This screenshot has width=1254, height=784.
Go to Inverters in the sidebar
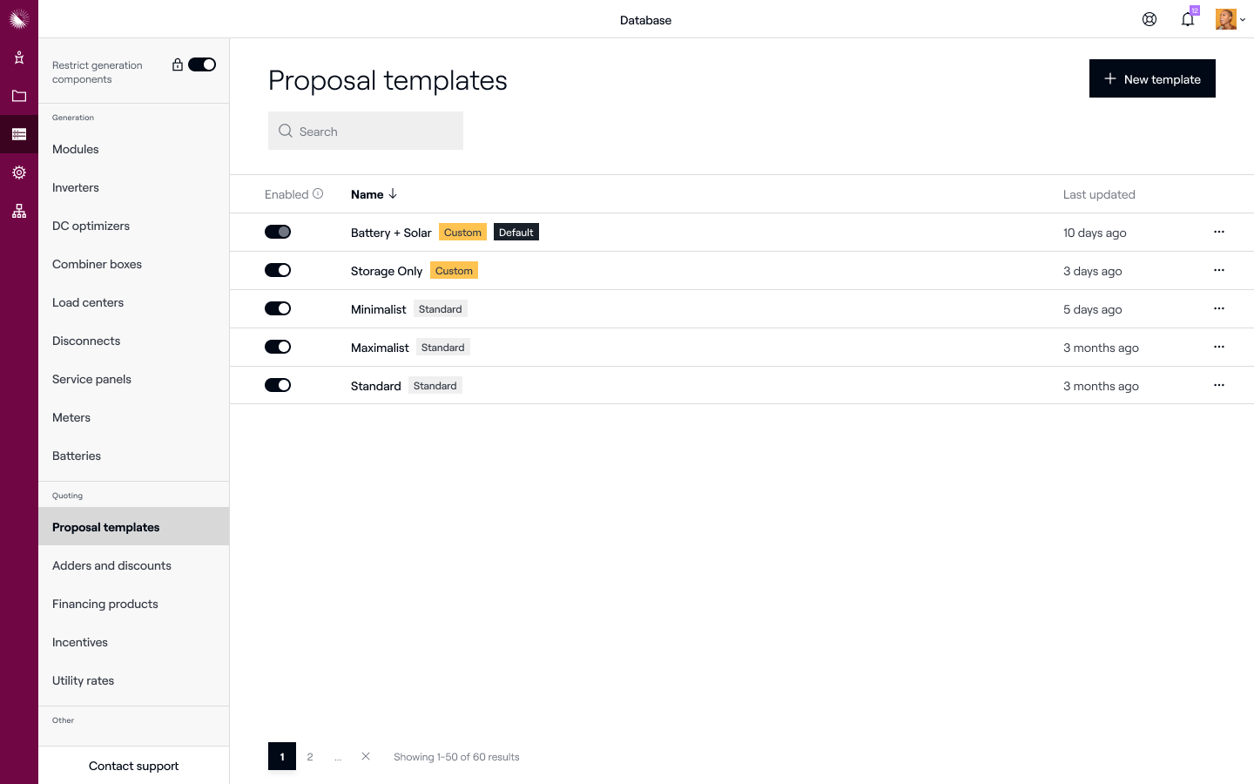point(76,187)
